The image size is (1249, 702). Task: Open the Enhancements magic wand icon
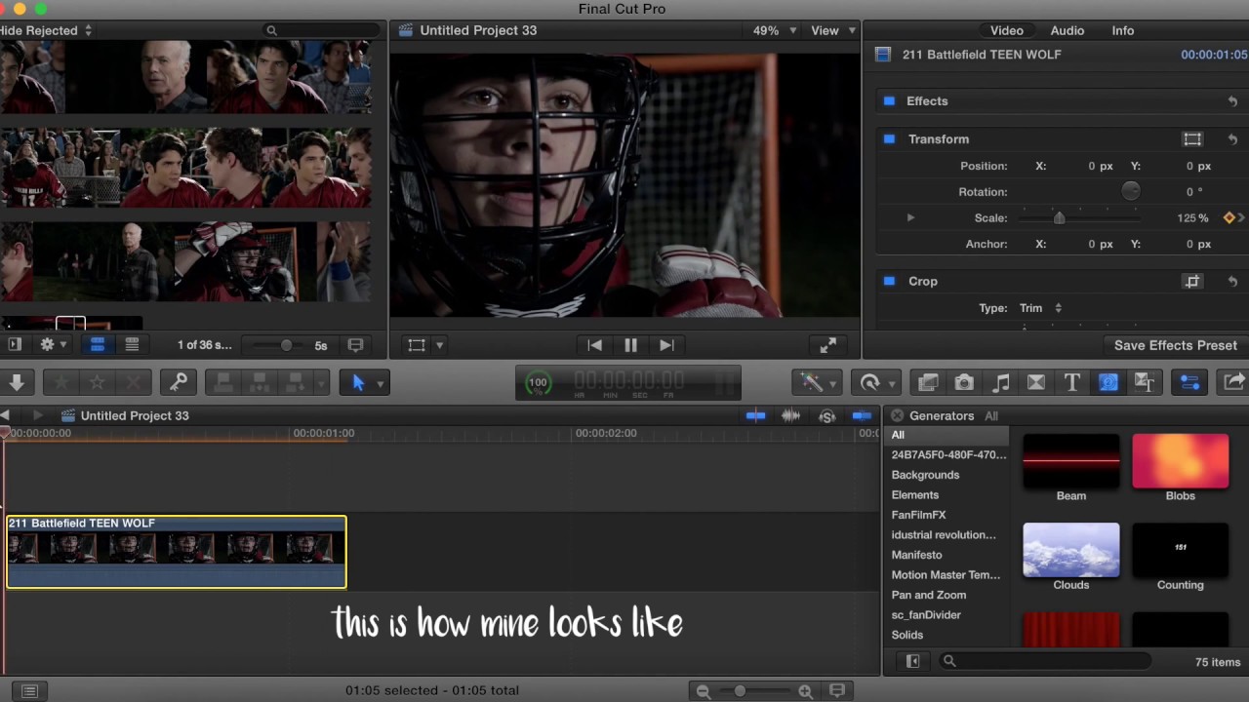[x=811, y=383]
